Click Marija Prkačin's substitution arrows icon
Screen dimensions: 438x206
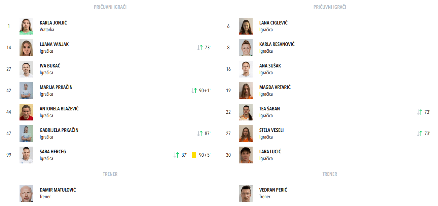pyautogui.click(x=194, y=91)
